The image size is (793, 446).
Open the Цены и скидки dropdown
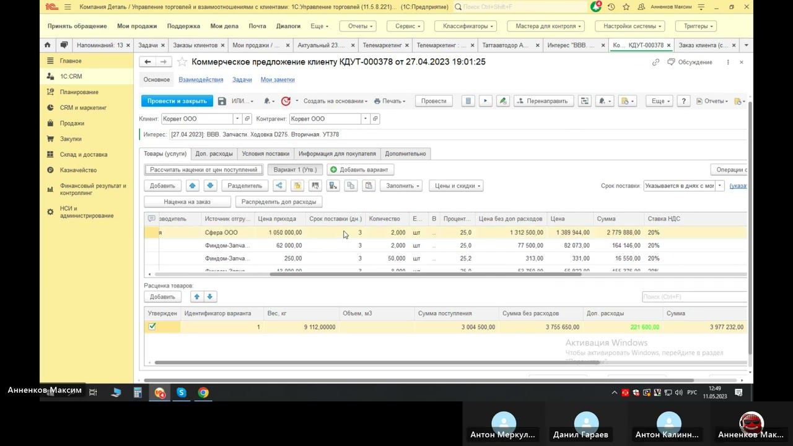coord(458,185)
